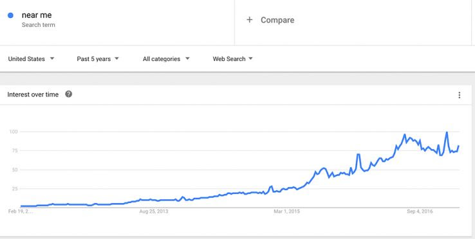Screen dimensions: 475x239
Task: Select the Sep 4, 2016 axis label
Action: pos(420,211)
